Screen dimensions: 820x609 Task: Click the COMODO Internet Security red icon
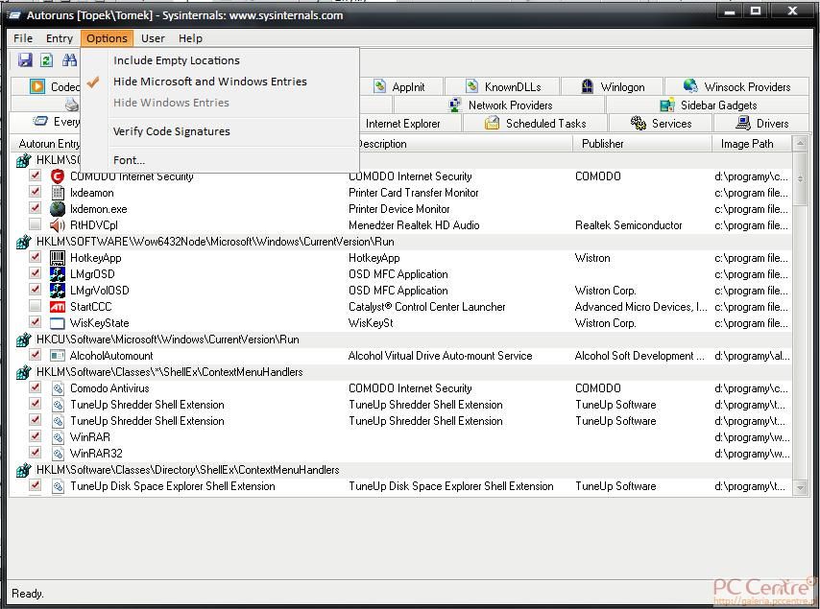coord(58,176)
